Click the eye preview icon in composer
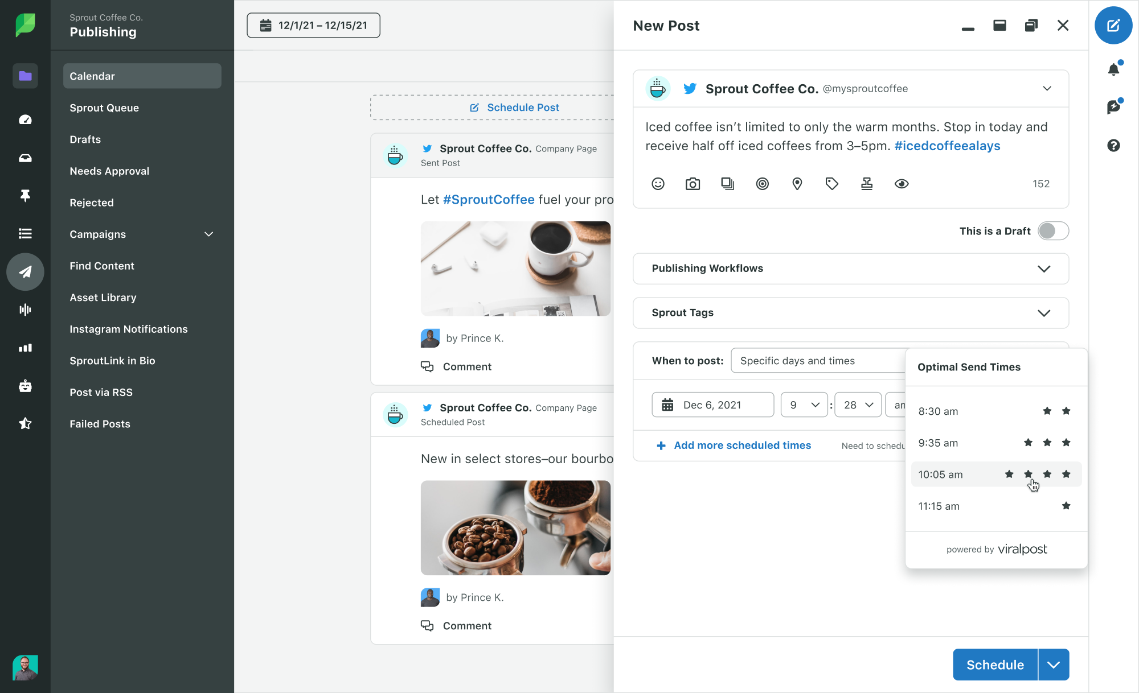 pyautogui.click(x=902, y=184)
